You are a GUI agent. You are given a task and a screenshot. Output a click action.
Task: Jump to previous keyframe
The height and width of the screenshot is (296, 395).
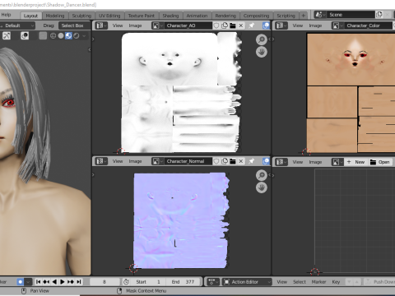(x=46, y=282)
